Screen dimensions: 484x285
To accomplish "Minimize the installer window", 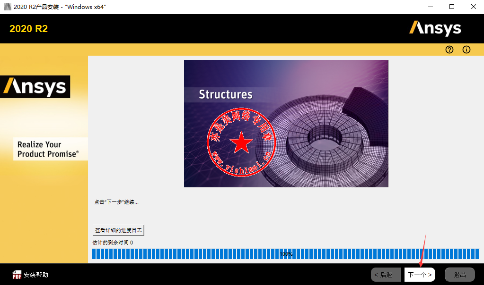I will (431, 7).
